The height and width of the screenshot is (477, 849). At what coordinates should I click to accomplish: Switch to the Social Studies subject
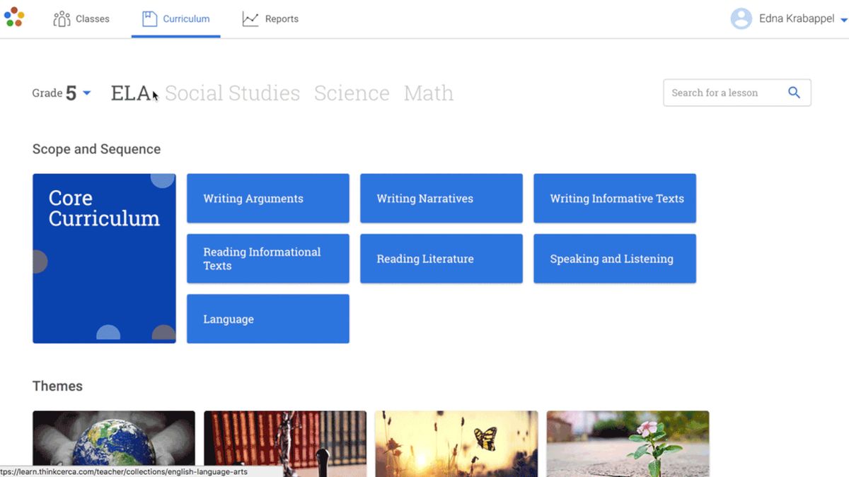click(232, 93)
